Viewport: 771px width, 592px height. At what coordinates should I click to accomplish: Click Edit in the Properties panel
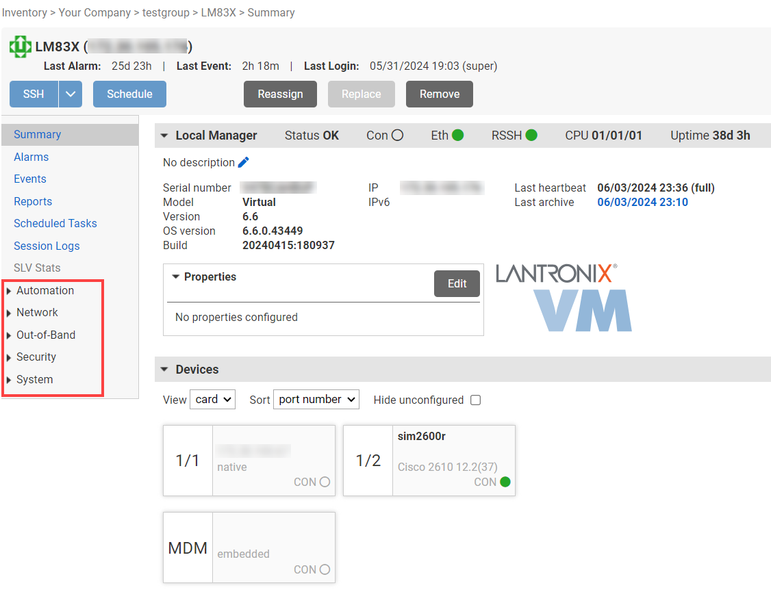[x=457, y=283]
